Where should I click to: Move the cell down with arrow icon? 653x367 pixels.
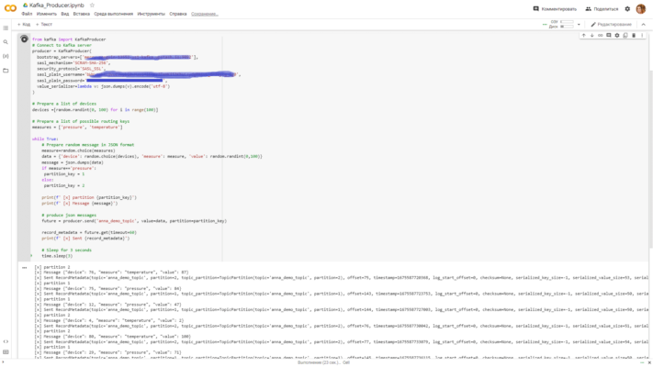tap(592, 36)
